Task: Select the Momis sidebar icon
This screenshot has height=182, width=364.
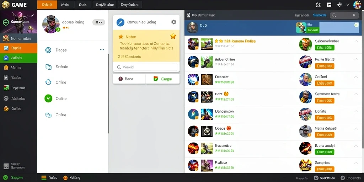Action: click(x=6, y=68)
